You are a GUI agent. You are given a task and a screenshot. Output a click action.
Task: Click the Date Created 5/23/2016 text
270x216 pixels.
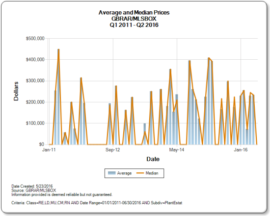32,186
